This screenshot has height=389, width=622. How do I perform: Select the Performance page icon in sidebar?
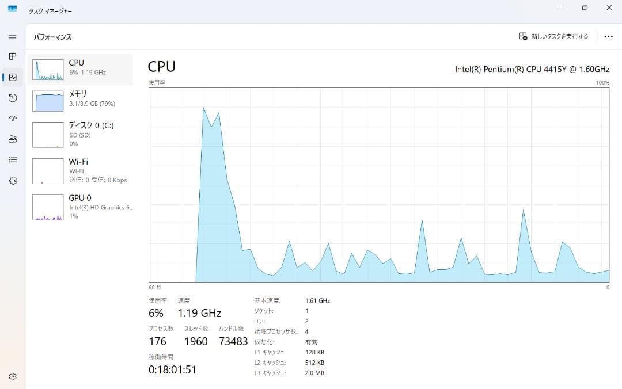(x=13, y=77)
